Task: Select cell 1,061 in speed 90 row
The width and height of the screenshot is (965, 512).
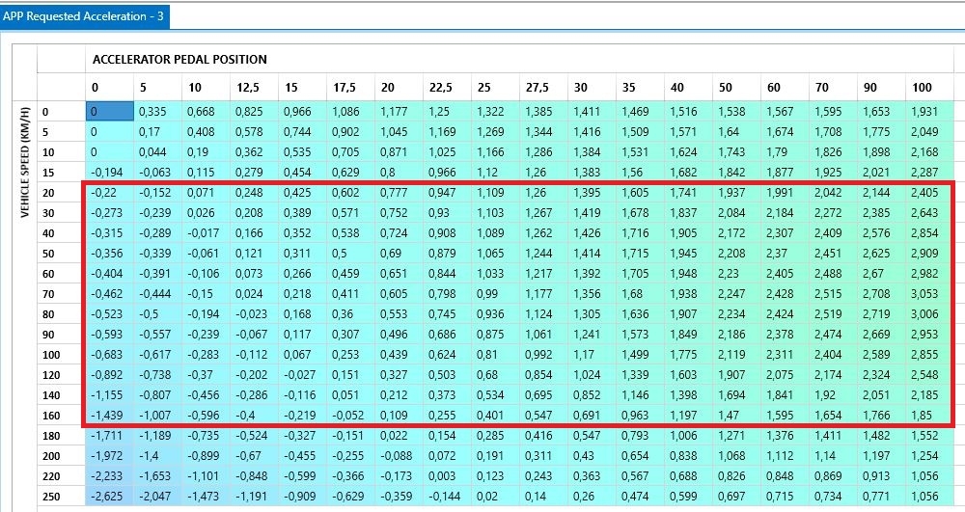Action: (x=542, y=335)
